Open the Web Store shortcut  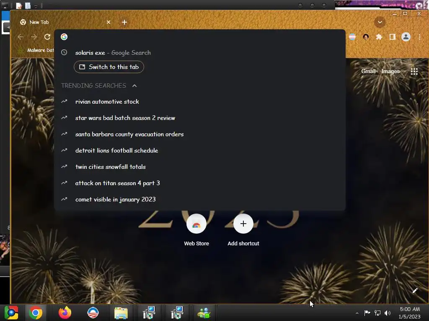[196, 230]
